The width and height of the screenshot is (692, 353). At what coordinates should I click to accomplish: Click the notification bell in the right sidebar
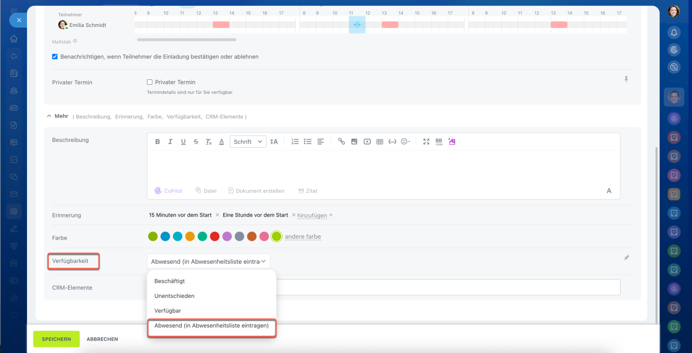click(674, 33)
